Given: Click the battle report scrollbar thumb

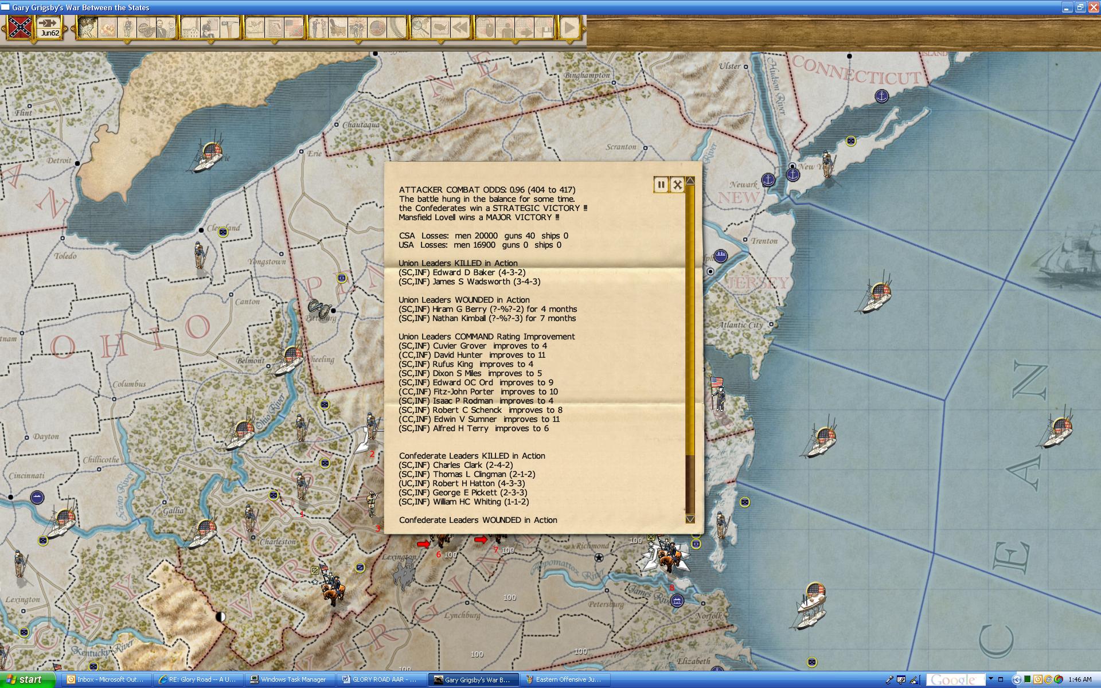Looking at the screenshot, I should click(x=690, y=319).
